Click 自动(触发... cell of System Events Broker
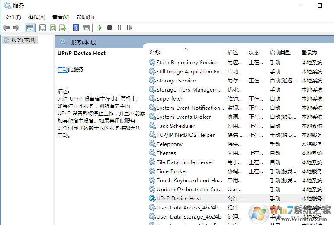 click(283, 117)
